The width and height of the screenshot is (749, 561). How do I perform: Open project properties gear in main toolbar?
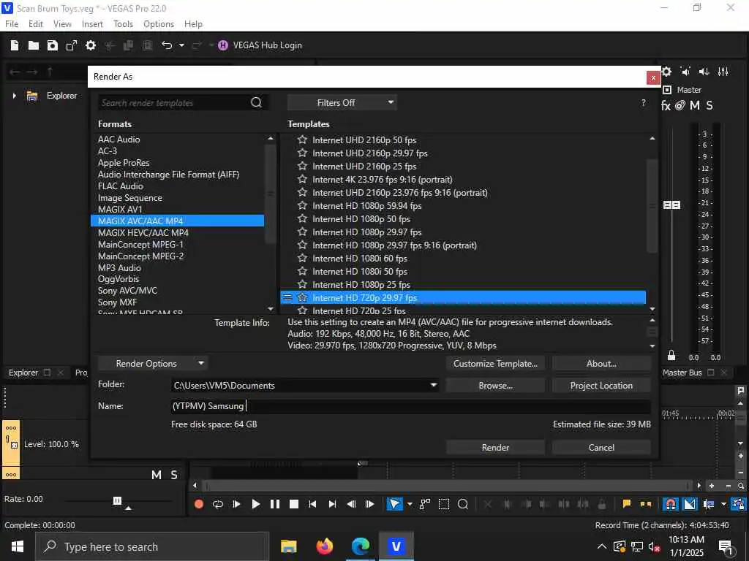[91, 45]
